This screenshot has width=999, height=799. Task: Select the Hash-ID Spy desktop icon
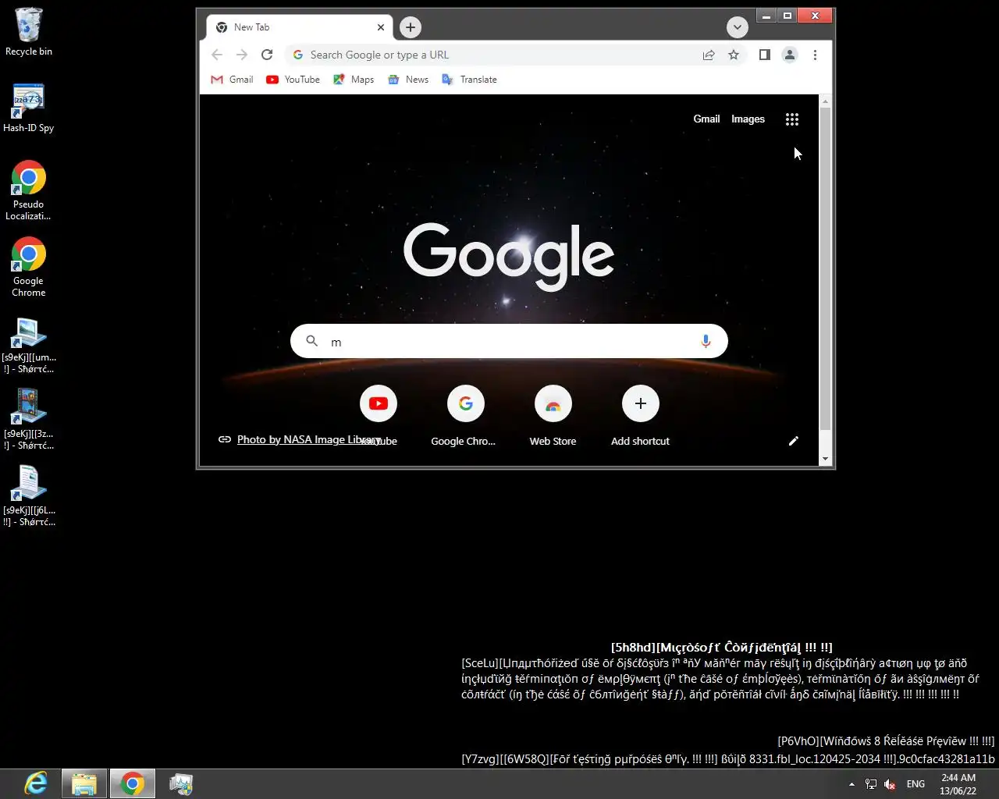click(x=29, y=108)
